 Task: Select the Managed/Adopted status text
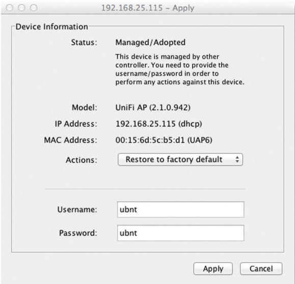pos(150,42)
